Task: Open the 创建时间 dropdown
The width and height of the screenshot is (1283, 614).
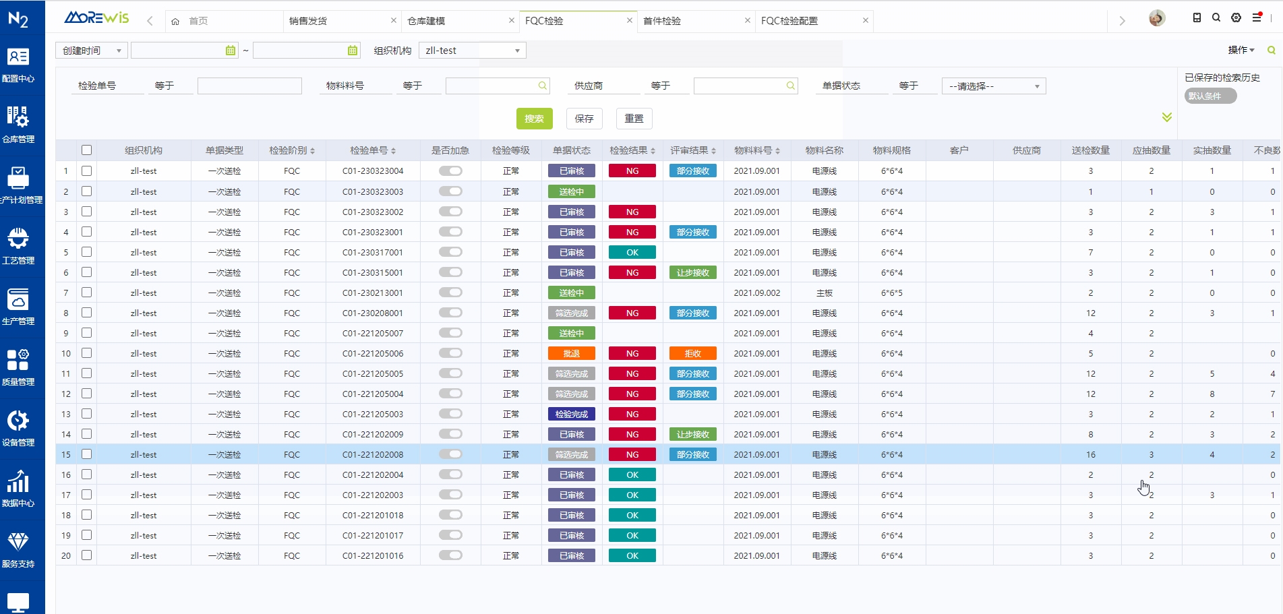Action: 91,51
